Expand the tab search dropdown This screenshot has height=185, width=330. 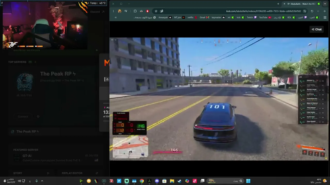pos(325,4)
